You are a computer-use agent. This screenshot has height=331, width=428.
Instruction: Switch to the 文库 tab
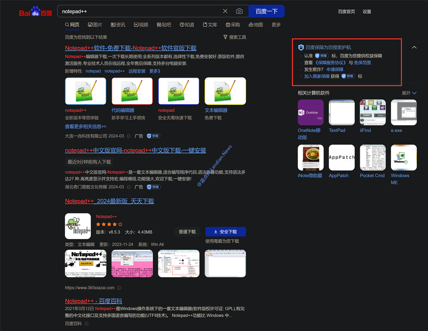click(x=210, y=25)
